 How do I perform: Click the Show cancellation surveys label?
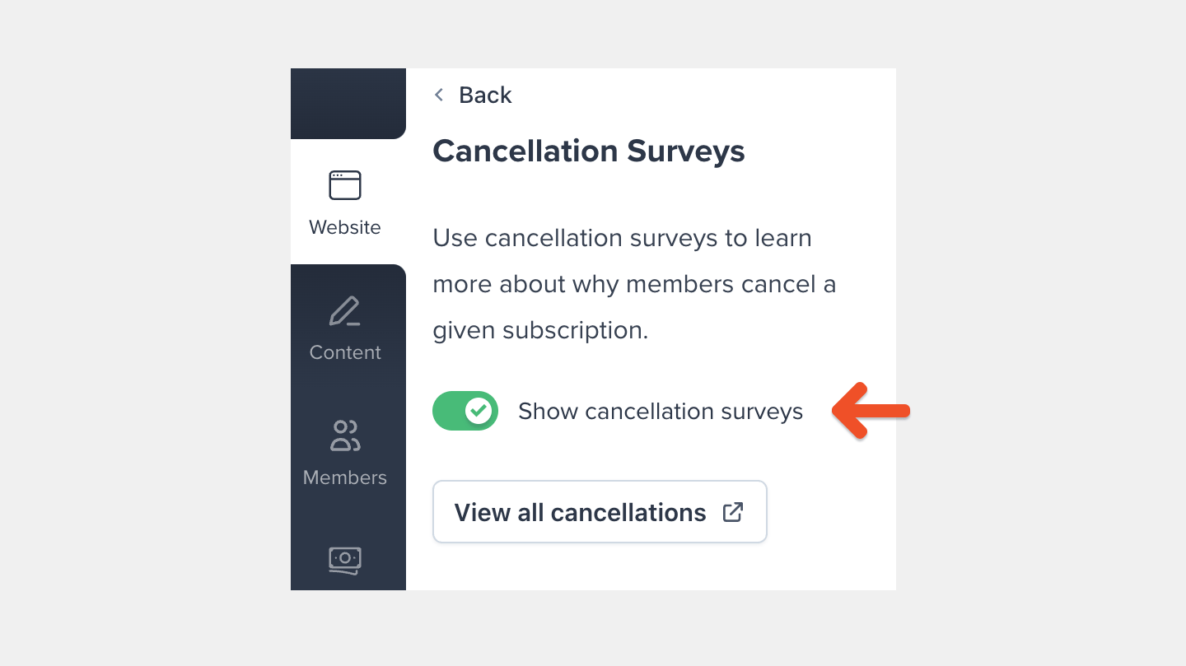point(660,410)
